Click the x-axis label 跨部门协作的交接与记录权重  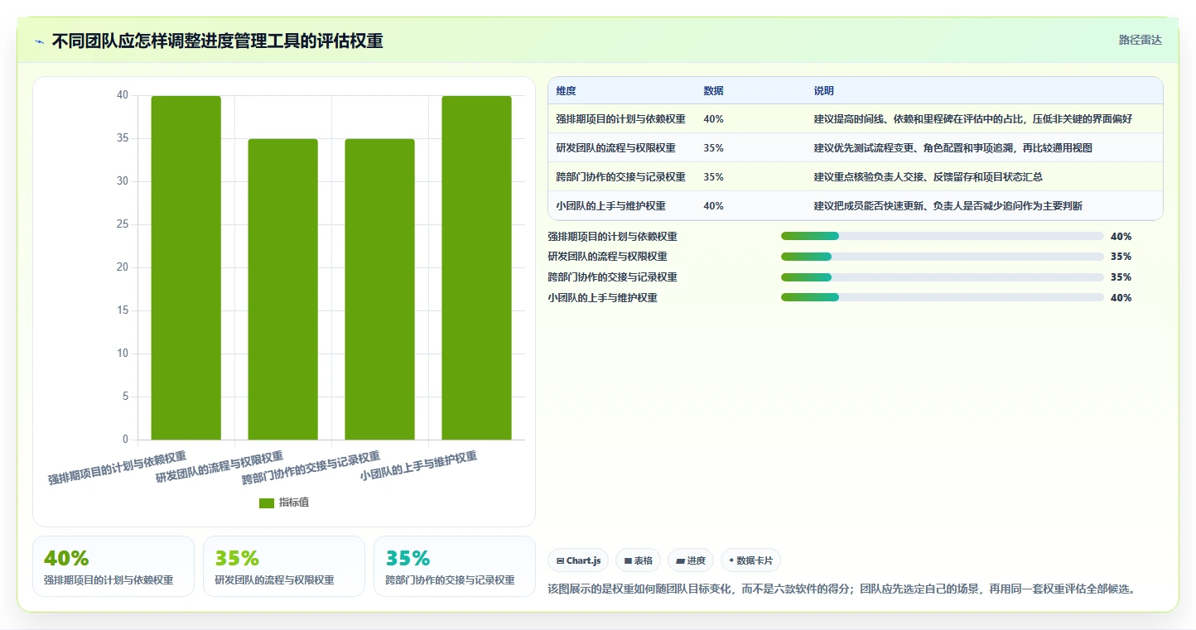point(311,468)
